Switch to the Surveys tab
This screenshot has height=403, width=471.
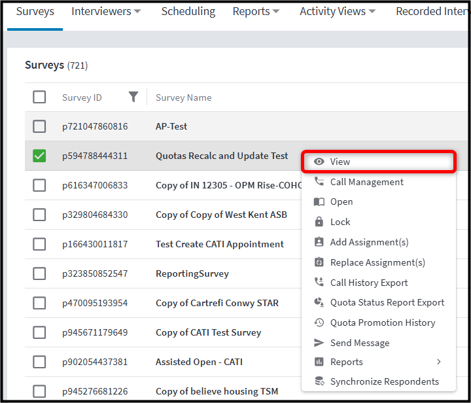coord(35,11)
